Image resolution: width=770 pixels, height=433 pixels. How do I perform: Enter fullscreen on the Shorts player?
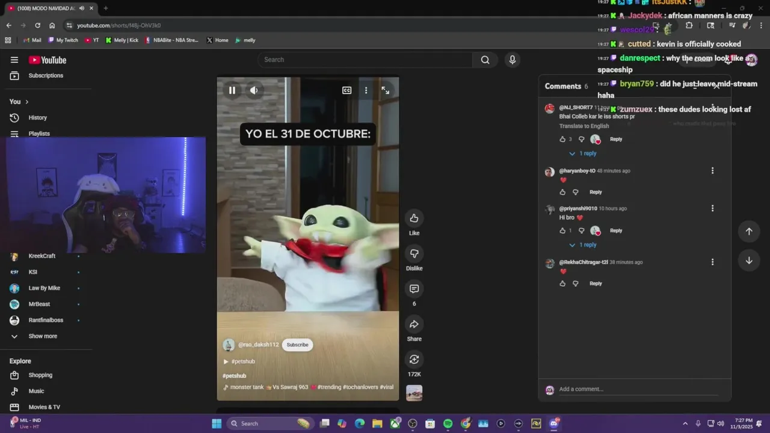coord(386,90)
